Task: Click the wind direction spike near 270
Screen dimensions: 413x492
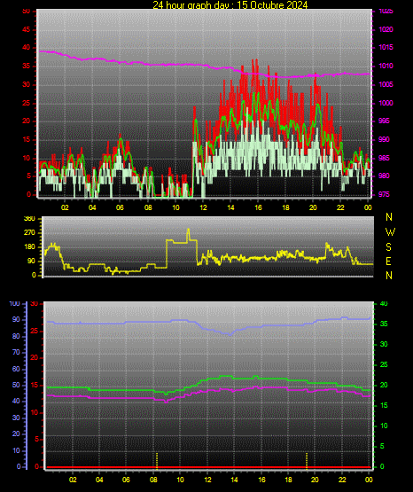Action: pos(189,234)
